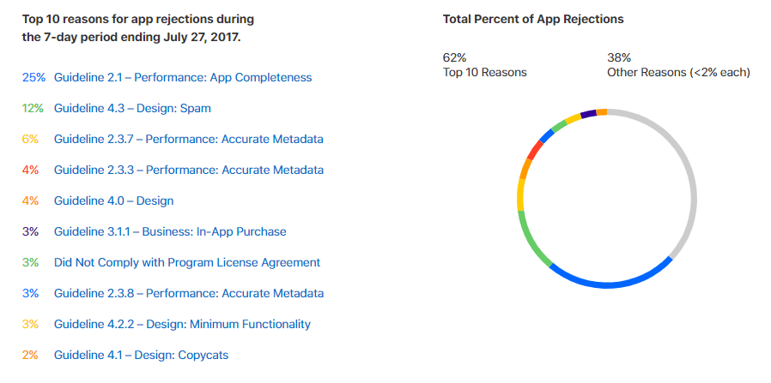Click the 62% Top 10 Reasons label
771x383 pixels.
[x=485, y=65]
